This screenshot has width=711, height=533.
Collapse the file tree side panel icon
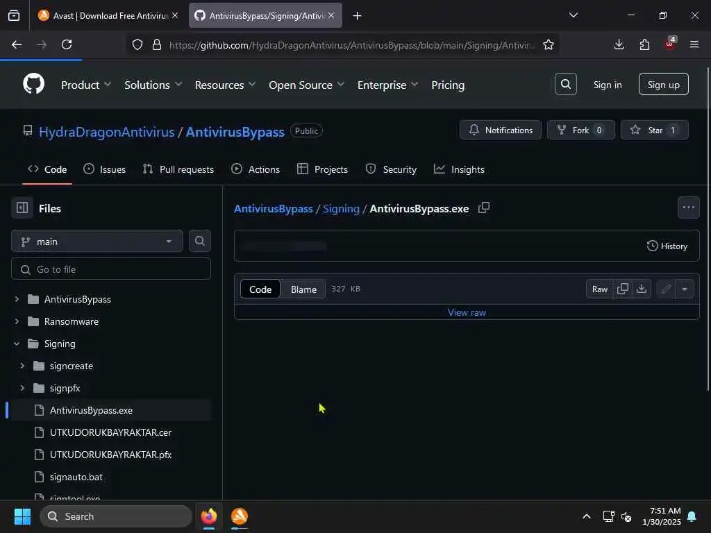tap(22, 208)
